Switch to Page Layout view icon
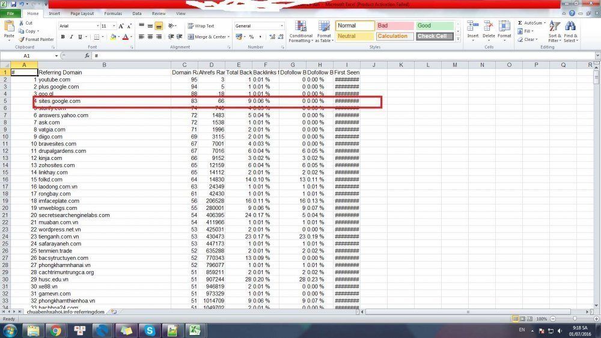The image size is (601, 338). coord(522,319)
